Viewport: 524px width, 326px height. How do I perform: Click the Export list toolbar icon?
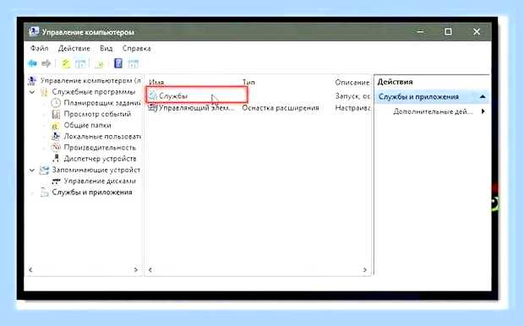100,63
